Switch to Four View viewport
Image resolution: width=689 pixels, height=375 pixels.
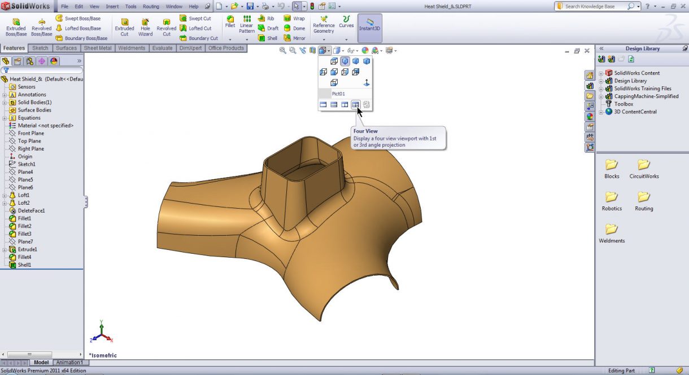(355, 104)
